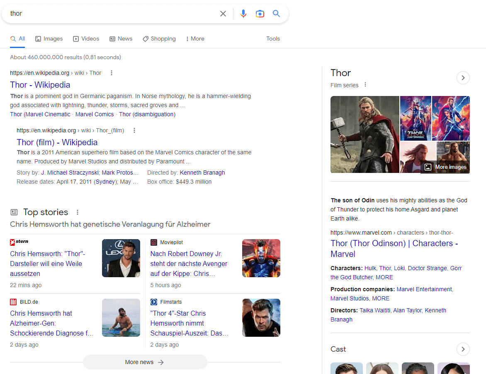Viewport: 486px width, 374px height.
Task: Open the Thor (film) - Wikipedia result
Action: (x=57, y=142)
